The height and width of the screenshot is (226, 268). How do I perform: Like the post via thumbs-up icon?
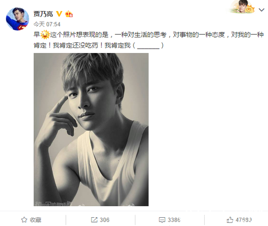230,220
